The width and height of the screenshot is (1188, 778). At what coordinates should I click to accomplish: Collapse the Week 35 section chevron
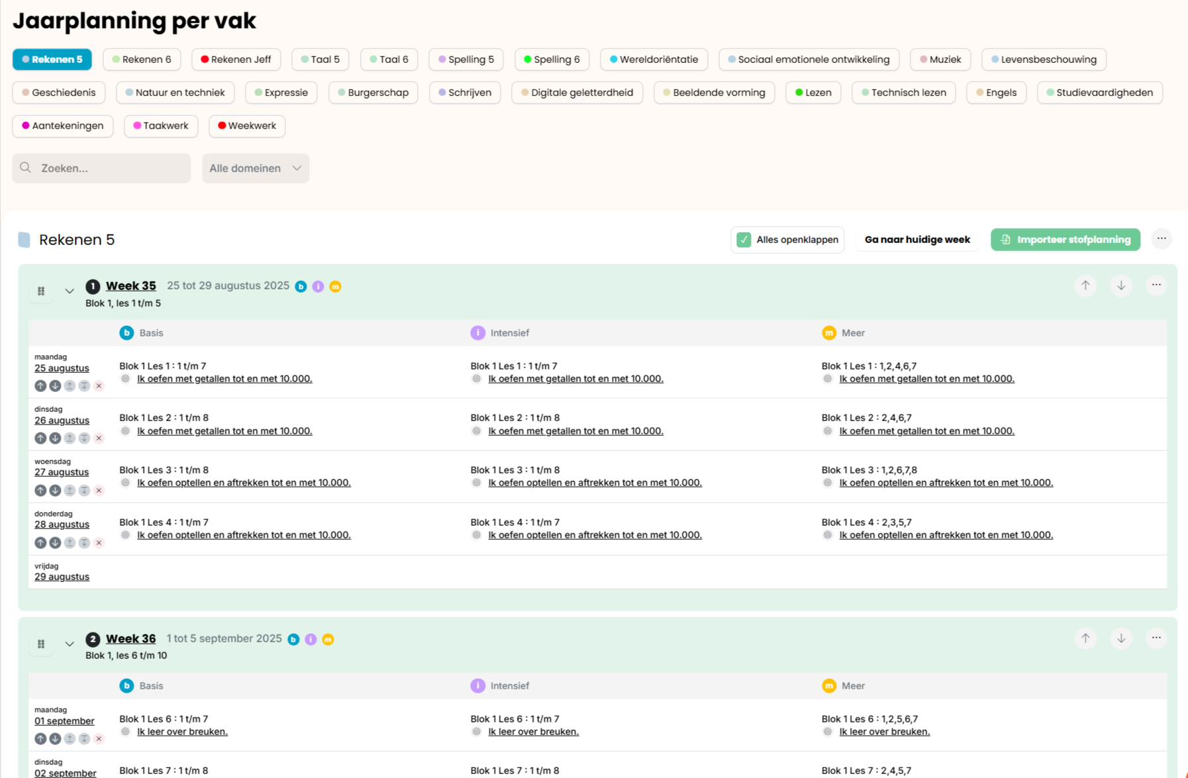click(70, 291)
